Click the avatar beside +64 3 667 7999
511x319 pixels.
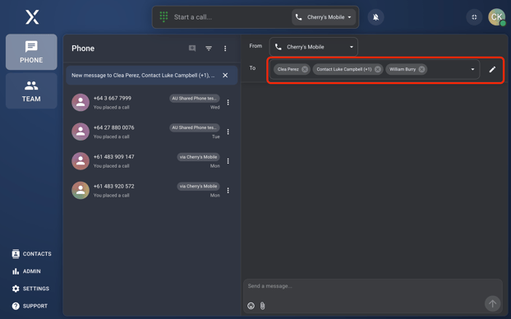coord(81,103)
